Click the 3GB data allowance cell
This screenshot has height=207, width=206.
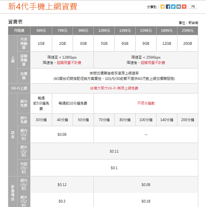[83, 43]
